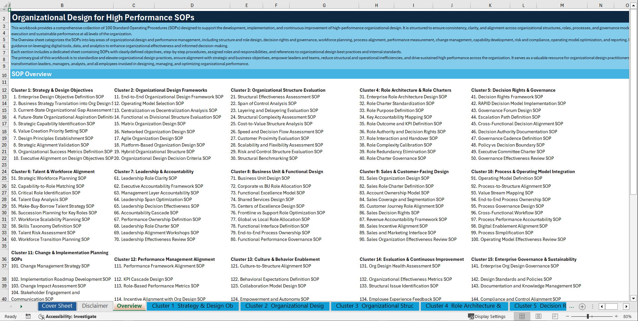Select the Page Break Preview icon
Image resolution: width=638 pixels, height=321 pixels.
[555, 316]
